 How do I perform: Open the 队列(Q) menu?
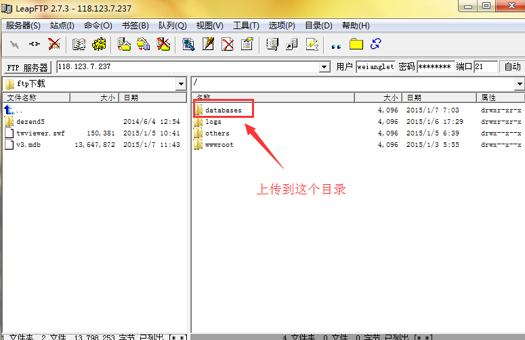click(172, 26)
